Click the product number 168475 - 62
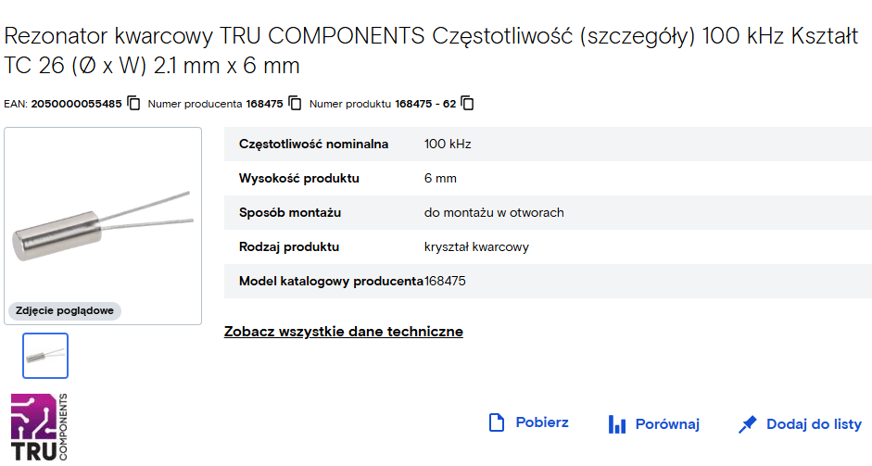872x466 pixels. point(425,104)
